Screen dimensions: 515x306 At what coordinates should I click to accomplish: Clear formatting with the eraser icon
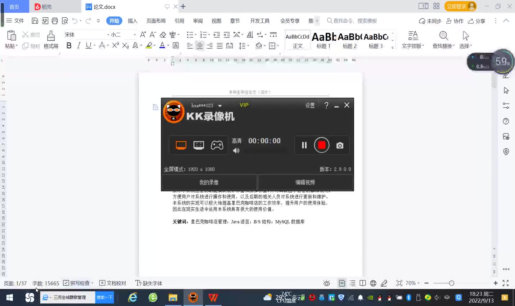(x=163, y=35)
